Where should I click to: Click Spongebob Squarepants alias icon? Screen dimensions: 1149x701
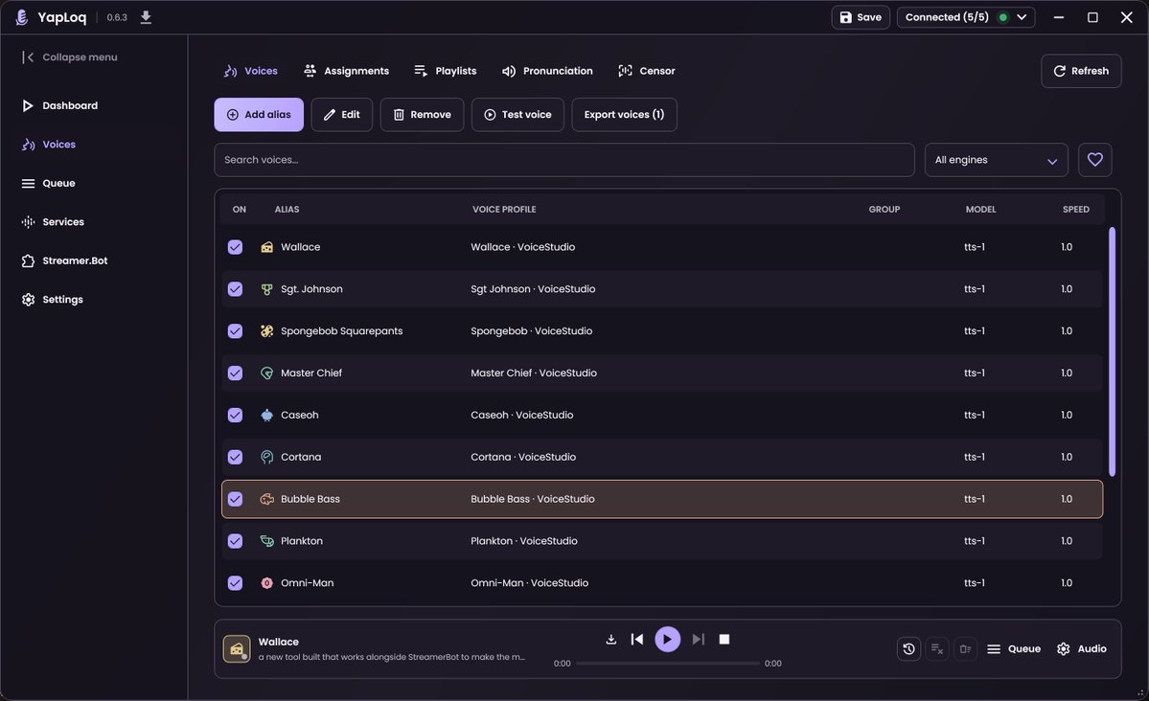[x=266, y=331]
